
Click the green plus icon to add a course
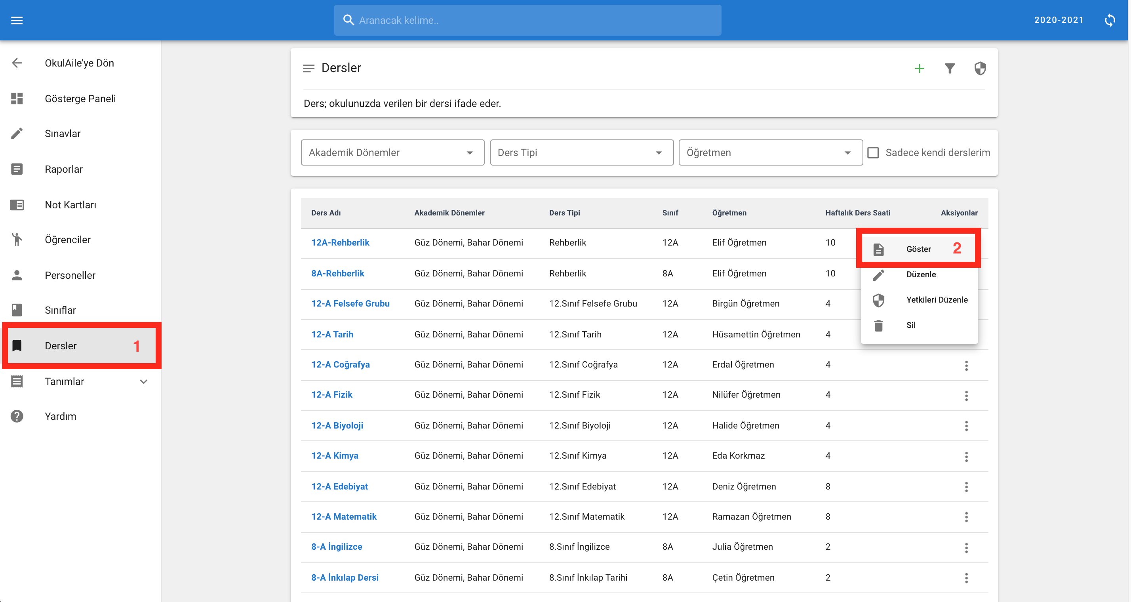[920, 69]
